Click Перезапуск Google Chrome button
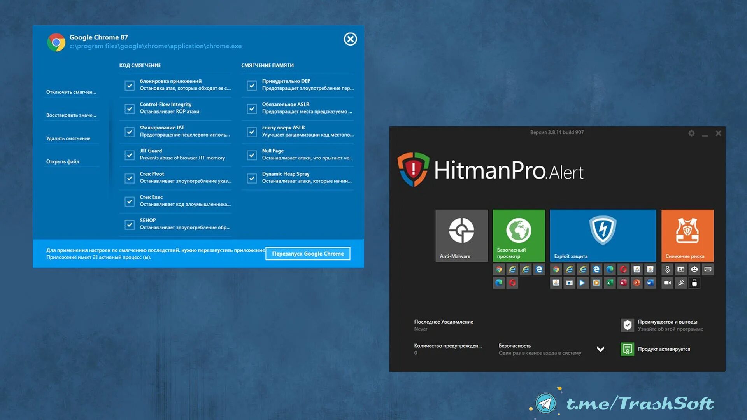This screenshot has width=747, height=420. (x=308, y=254)
